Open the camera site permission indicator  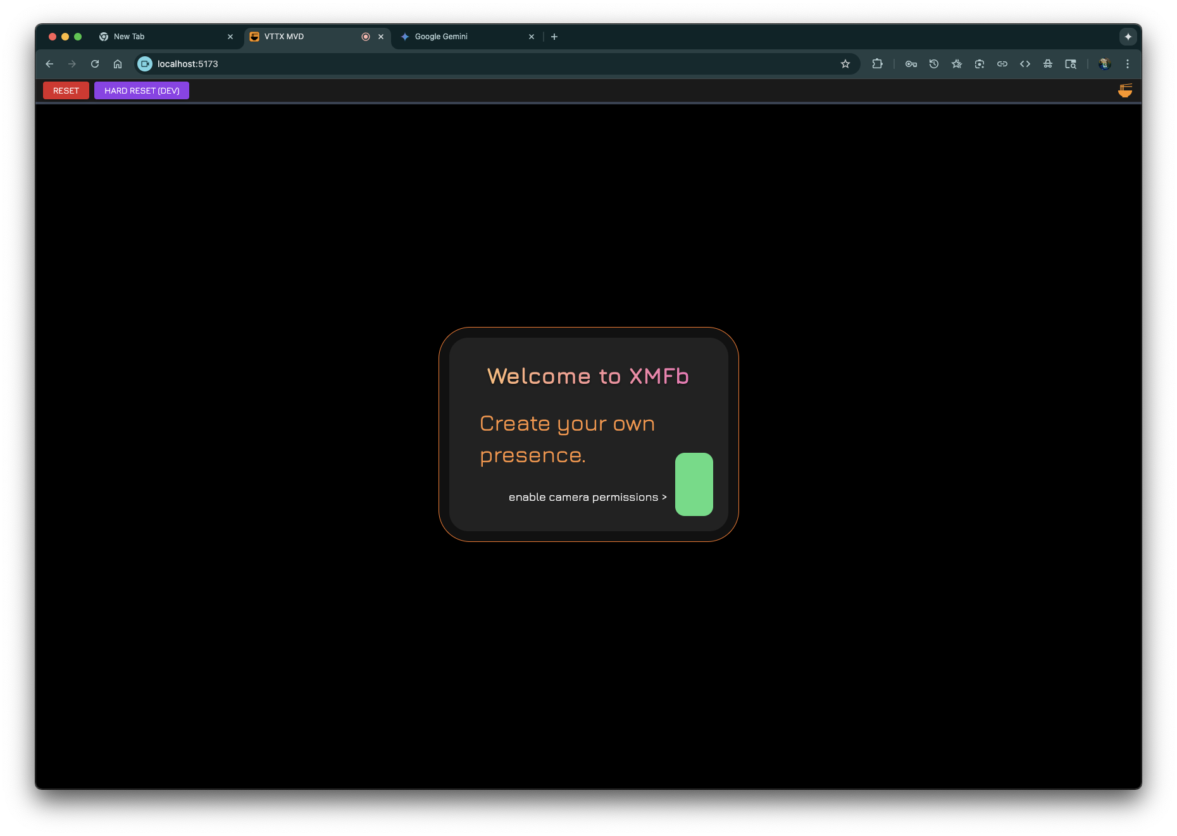tap(145, 64)
